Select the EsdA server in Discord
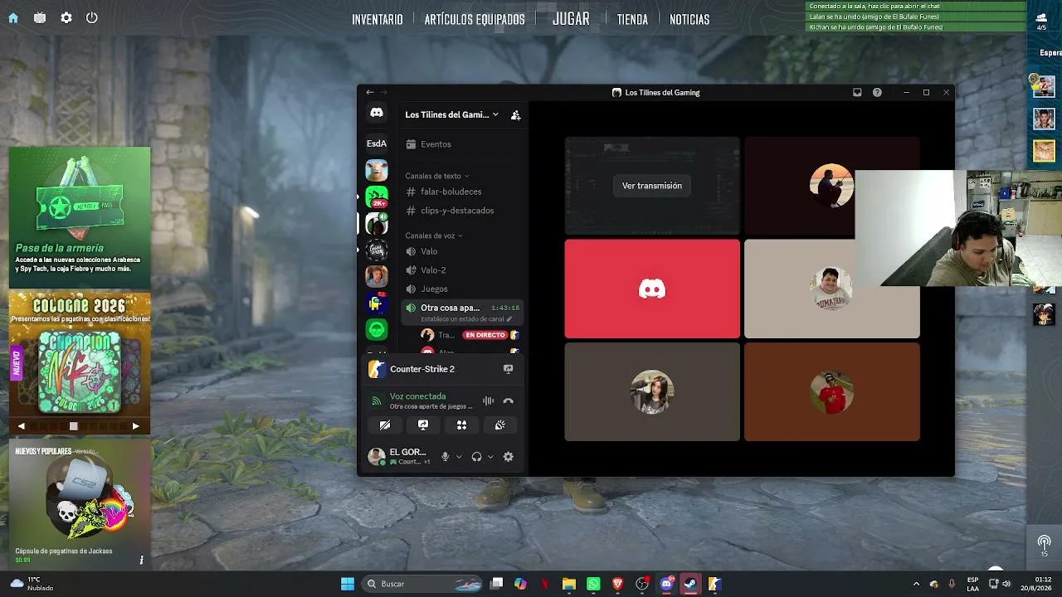 click(377, 143)
